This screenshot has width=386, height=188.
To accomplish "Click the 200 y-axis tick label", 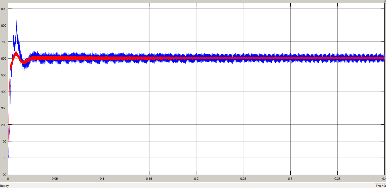I will coord(4,125).
